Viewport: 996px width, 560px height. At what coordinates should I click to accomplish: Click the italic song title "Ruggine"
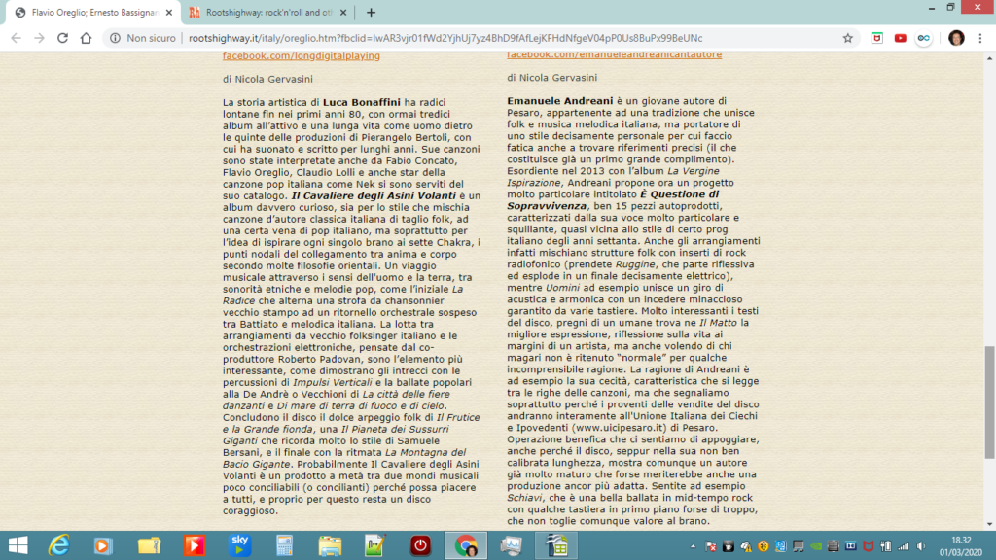pos(635,264)
